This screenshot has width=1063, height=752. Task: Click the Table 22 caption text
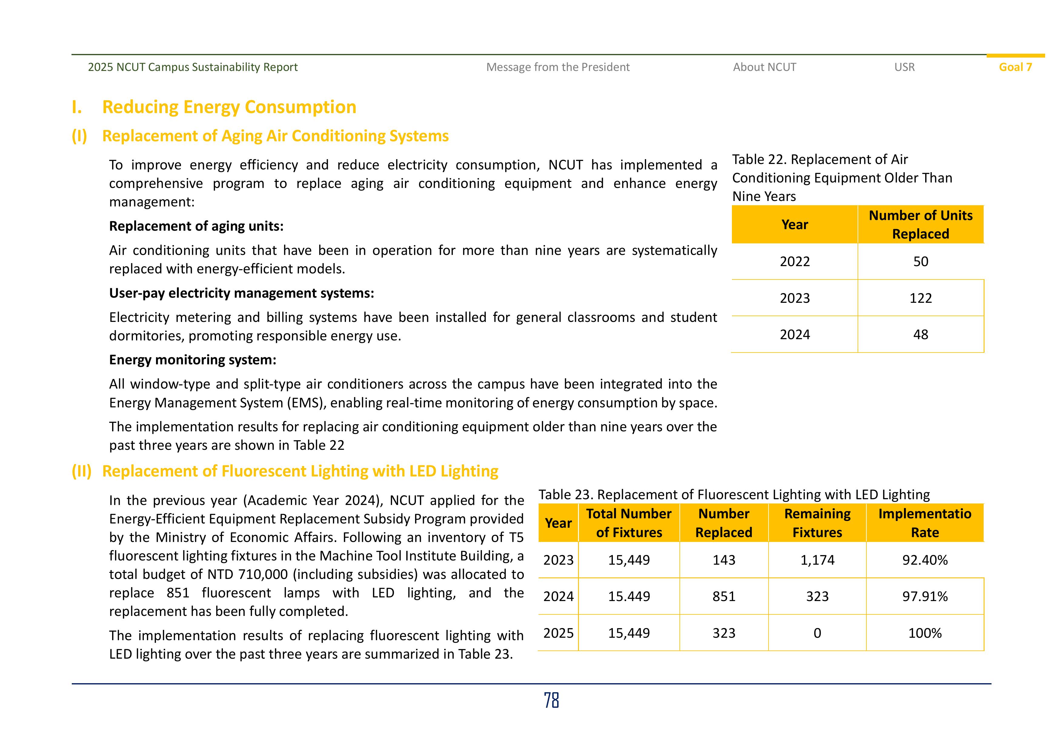click(842, 178)
